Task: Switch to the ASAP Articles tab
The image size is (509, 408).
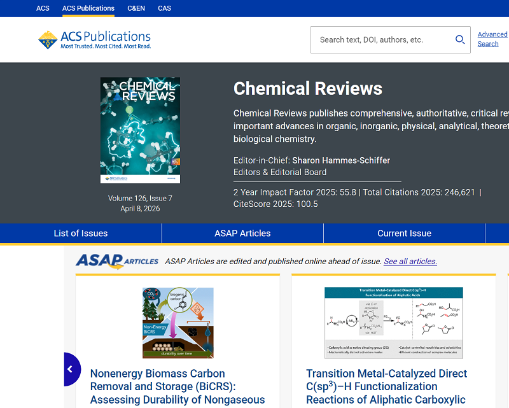Action: point(242,233)
